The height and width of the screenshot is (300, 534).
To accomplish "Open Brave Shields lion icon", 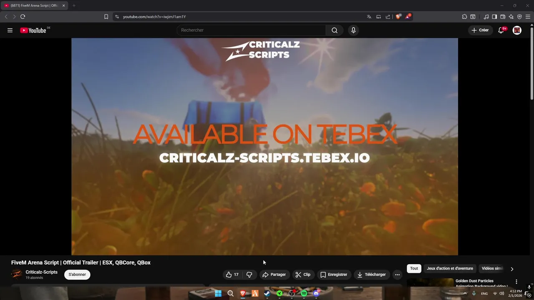I will pyautogui.click(x=398, y=17).
